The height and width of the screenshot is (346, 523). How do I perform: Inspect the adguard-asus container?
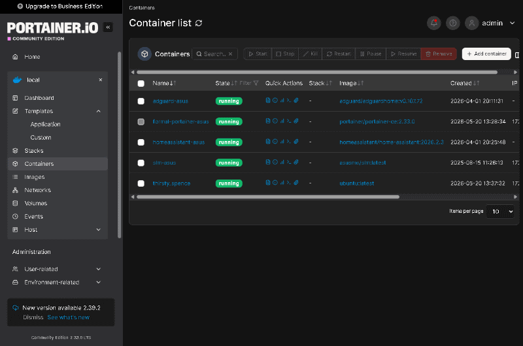(x=275, y=101)
